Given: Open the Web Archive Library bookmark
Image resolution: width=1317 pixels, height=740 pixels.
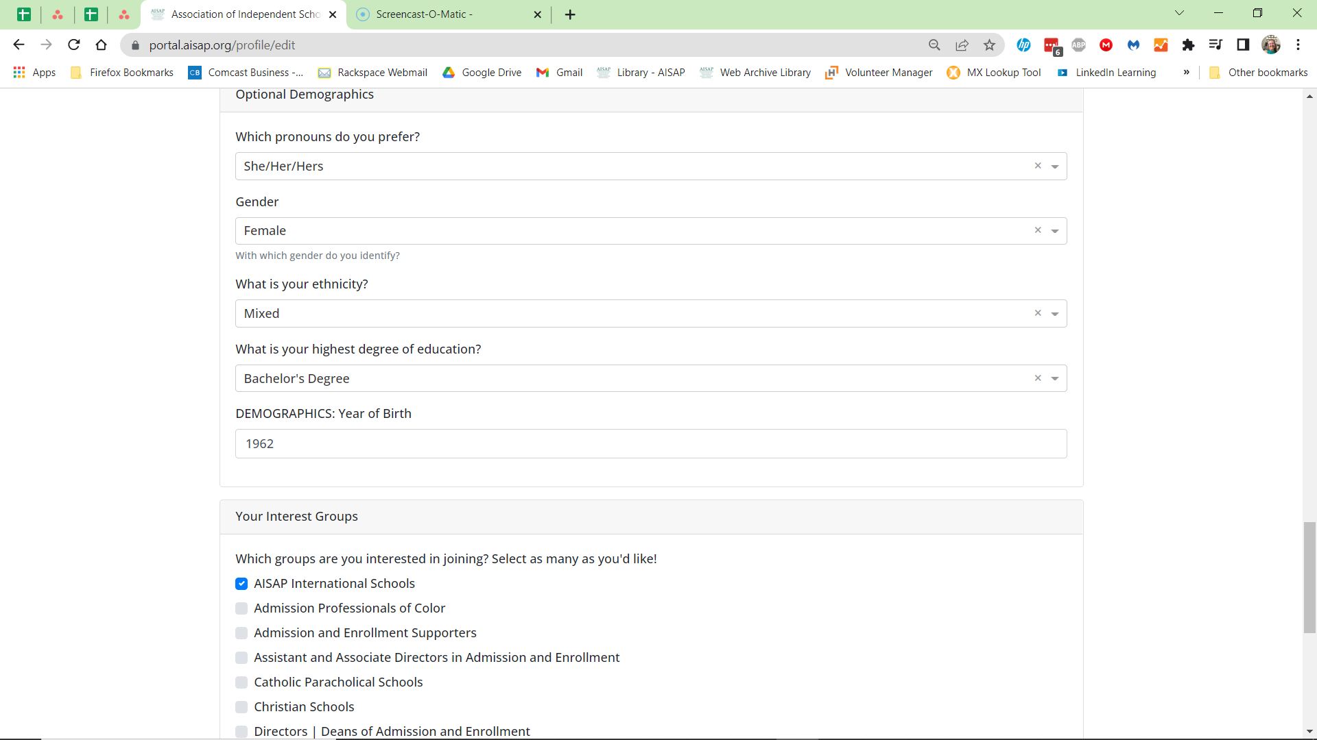Looking at the screenshot, I should (x=755, y=72).
